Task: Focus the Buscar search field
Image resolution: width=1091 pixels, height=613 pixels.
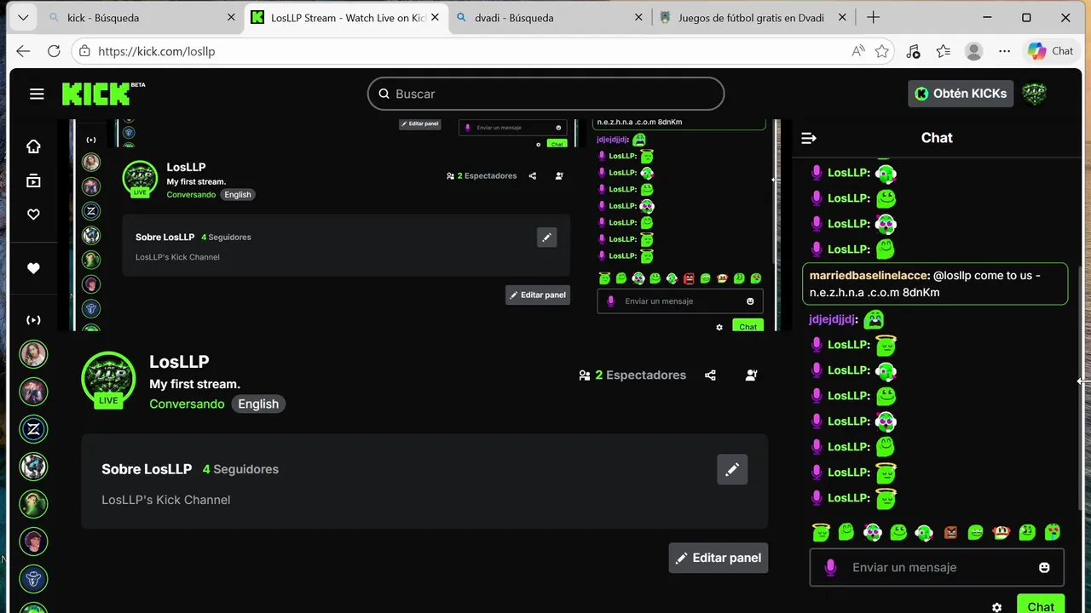Action: [x=545, y=94]
